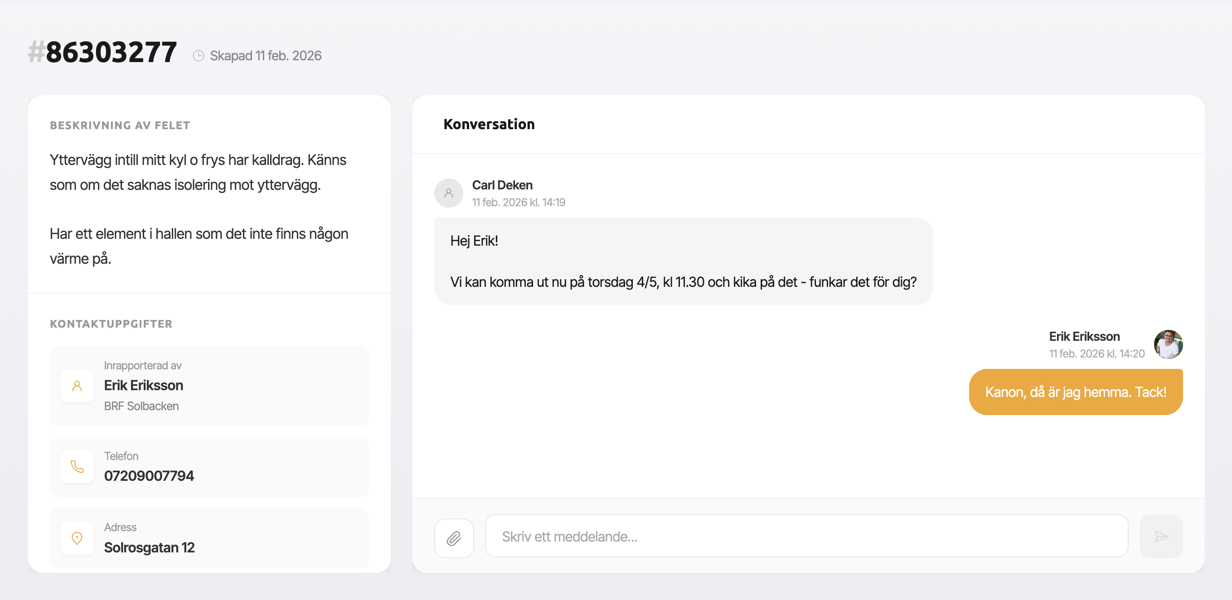
Task: Open Erik Eriksson's profile photo
Action: click(x=1169, y=344)
